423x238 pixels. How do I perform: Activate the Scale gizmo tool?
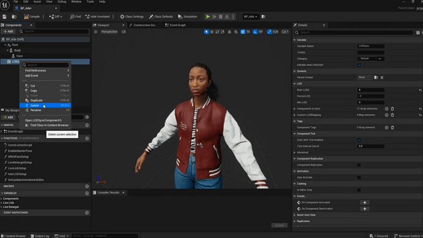tap(223, 32)
